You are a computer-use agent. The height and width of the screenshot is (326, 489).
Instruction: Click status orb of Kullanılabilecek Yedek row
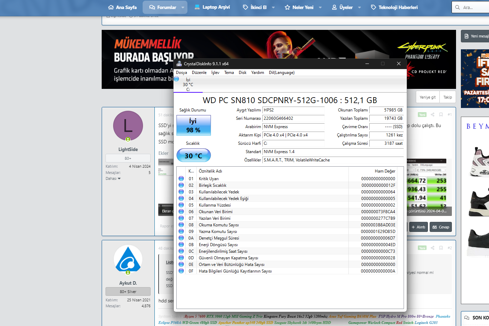pos(181,192)
